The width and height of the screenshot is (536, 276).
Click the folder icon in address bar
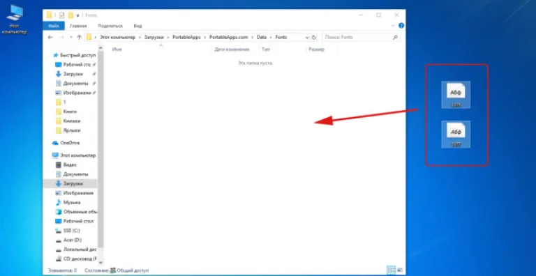[x=89, y=37]
